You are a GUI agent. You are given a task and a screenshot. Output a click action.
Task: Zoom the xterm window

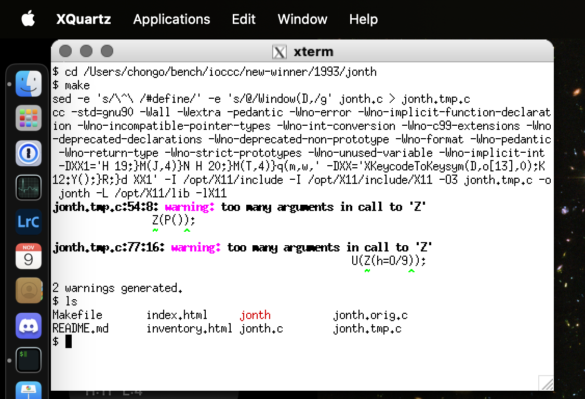107,51
